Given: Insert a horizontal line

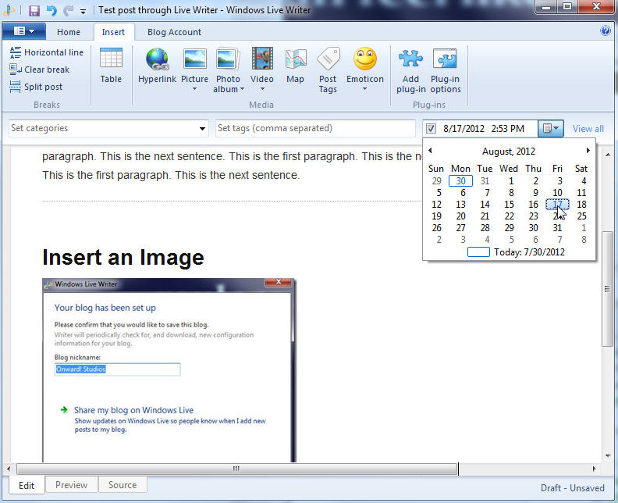Looking at the screenshot, I should [47, 52].
